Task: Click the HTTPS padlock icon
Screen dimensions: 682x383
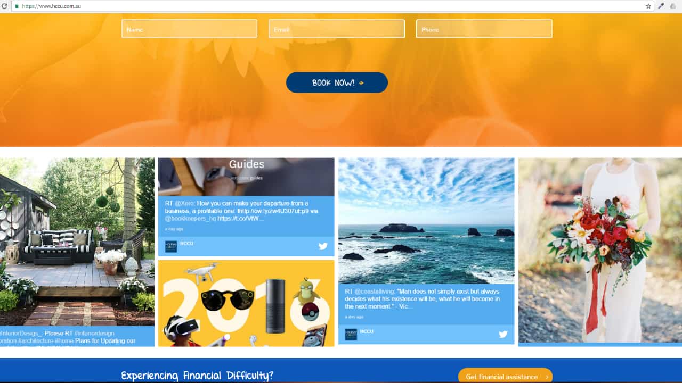Action: 18,6
